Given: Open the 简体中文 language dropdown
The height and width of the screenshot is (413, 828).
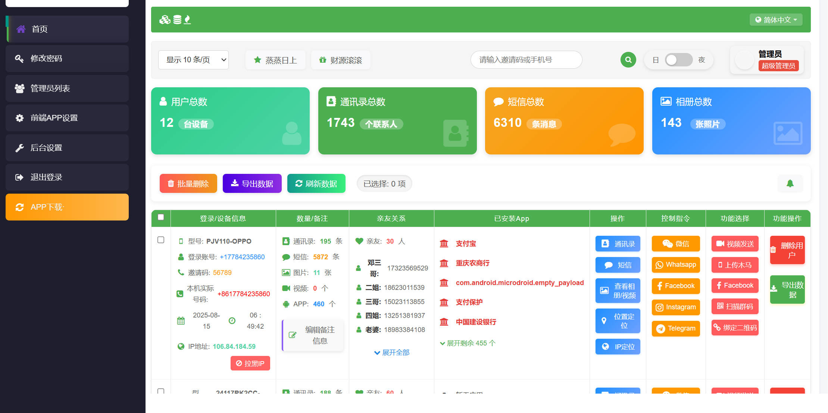Looking at the screenshot, I should coord(776,20).
